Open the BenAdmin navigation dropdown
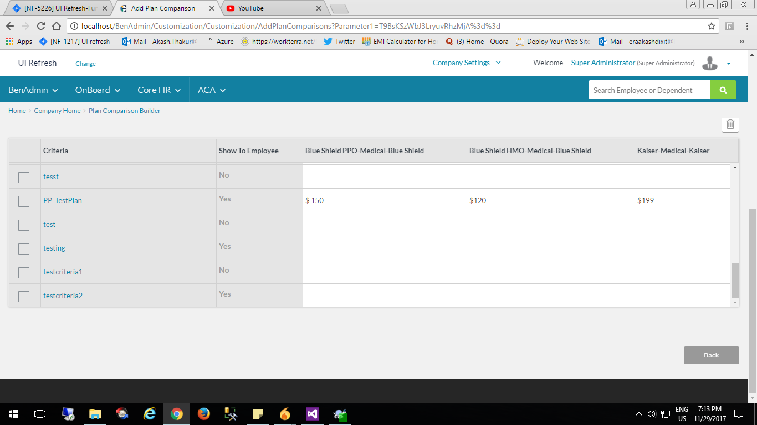The image size is (757, 425). click(33, 90)
